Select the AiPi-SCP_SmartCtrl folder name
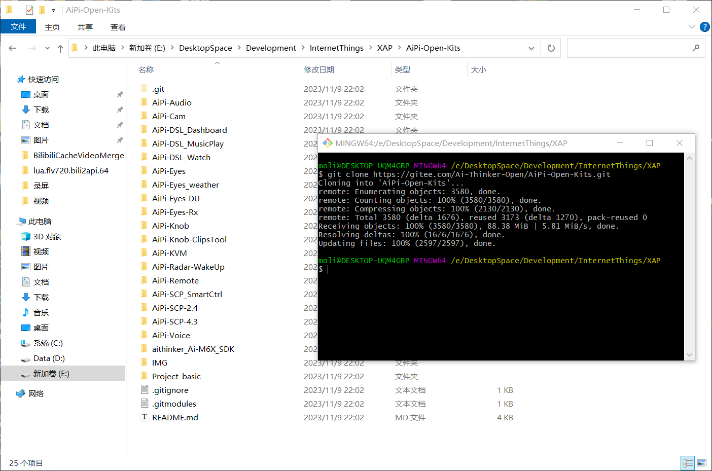Image resolution: width=712 pixels, height=471 pixels. point(187,294)
